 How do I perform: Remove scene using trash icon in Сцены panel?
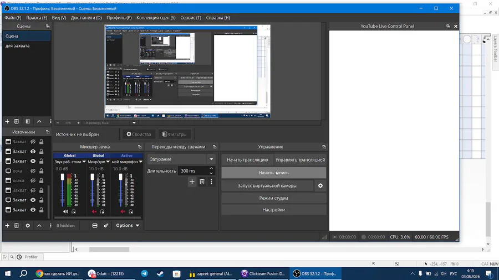[x=17, y=121]
